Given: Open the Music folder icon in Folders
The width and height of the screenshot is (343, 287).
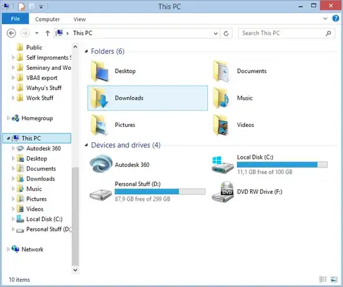Looking at the screenshot, I should 221,98.
